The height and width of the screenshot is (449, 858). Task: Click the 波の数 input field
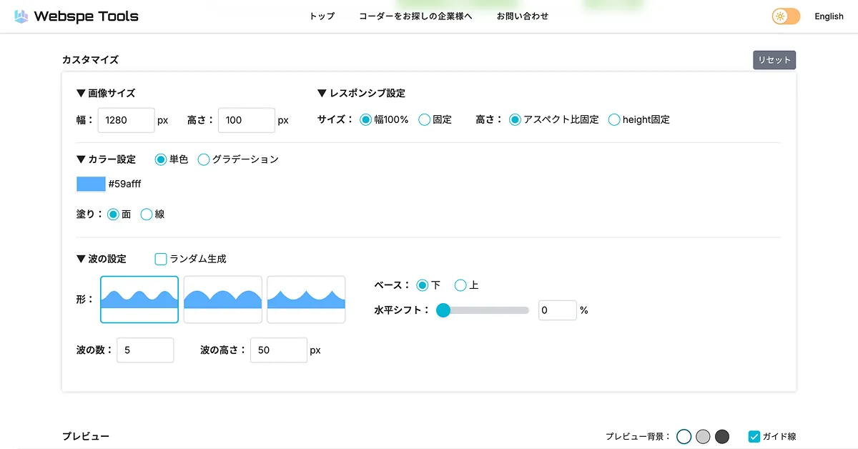(145, 350)
